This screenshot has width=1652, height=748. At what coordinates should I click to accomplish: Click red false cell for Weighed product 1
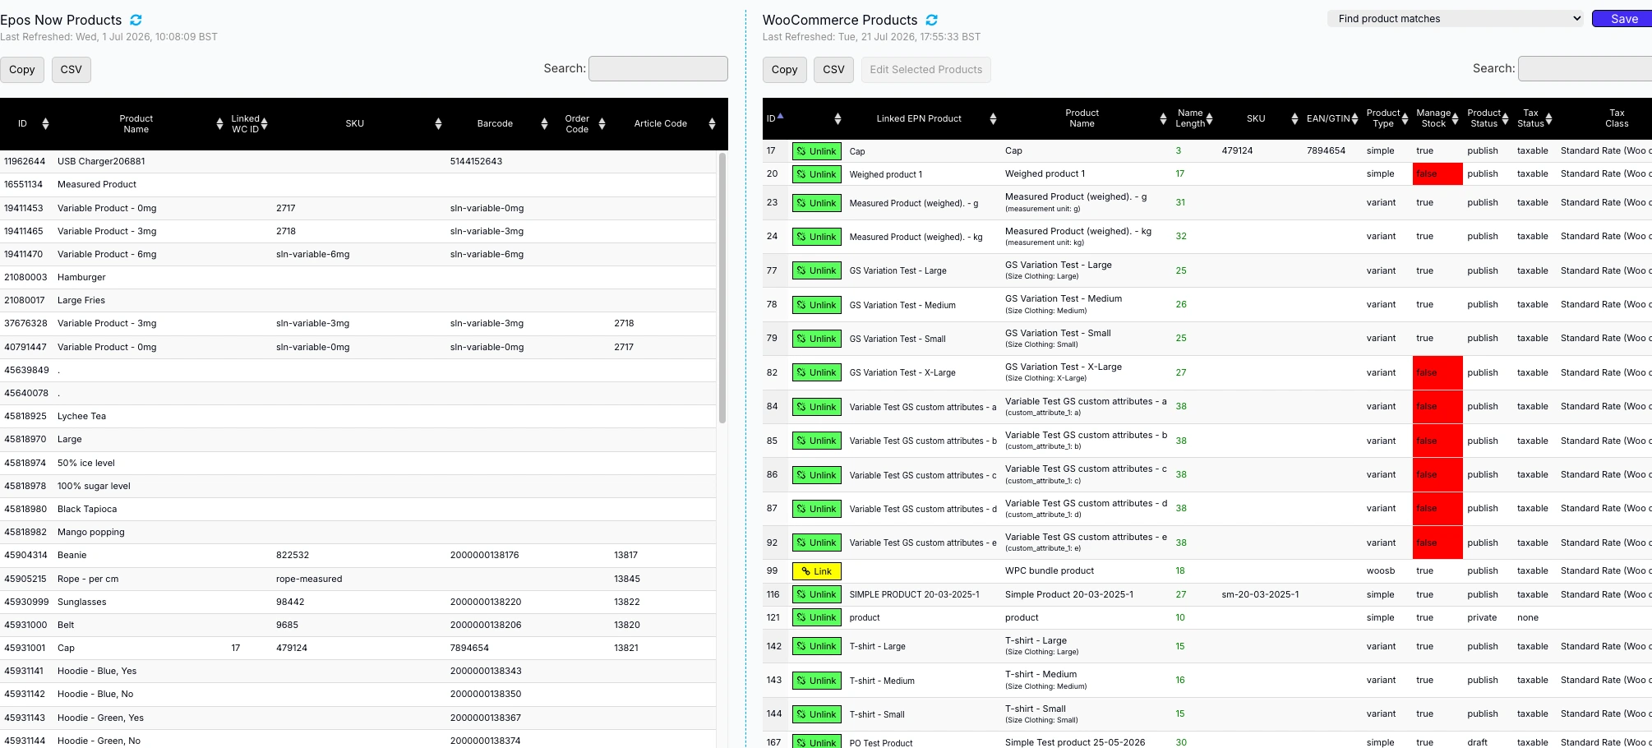coord(1437,173)
